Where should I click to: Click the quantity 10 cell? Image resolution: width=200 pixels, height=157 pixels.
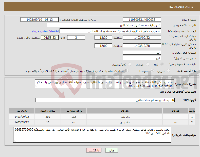pyautogui.click(x=48, y=122)
